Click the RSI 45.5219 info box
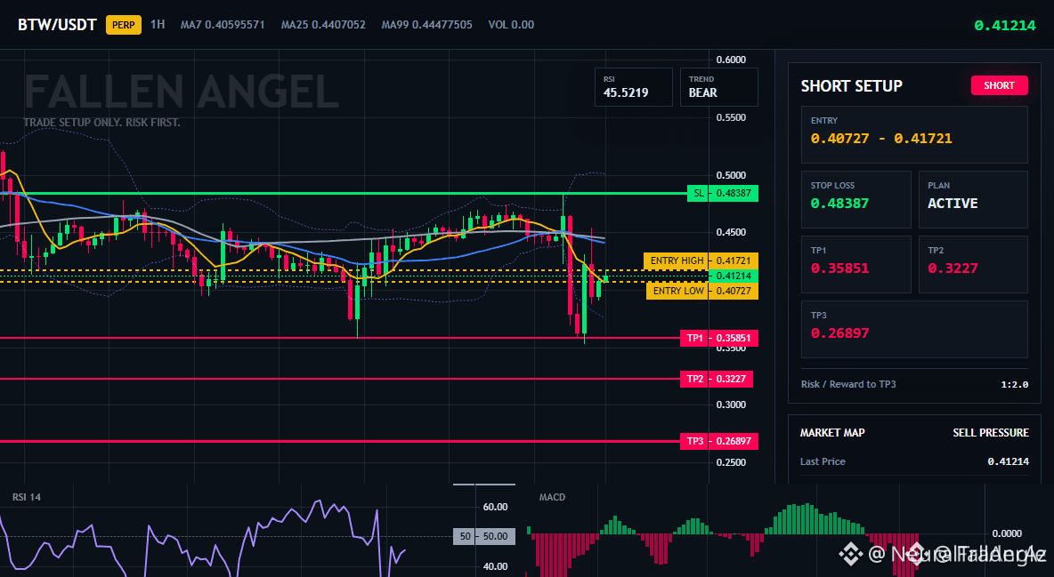 click(633, 86)
